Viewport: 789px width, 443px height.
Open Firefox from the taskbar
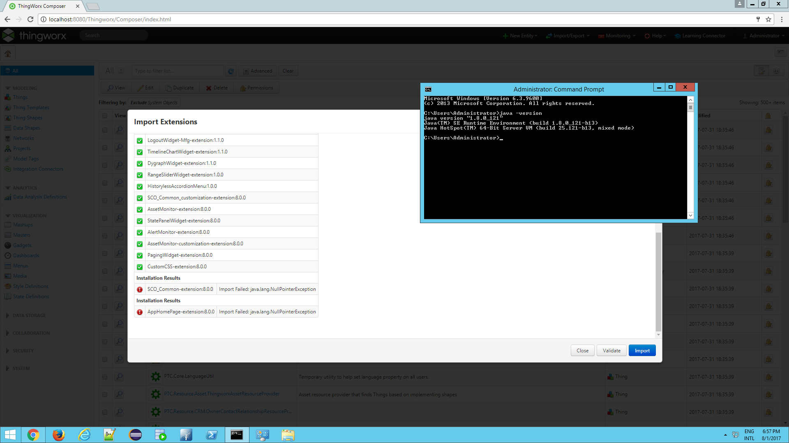pos(59,435)
